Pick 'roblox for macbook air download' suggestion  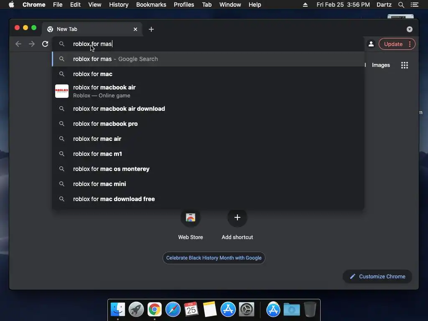tap(208, 109)
